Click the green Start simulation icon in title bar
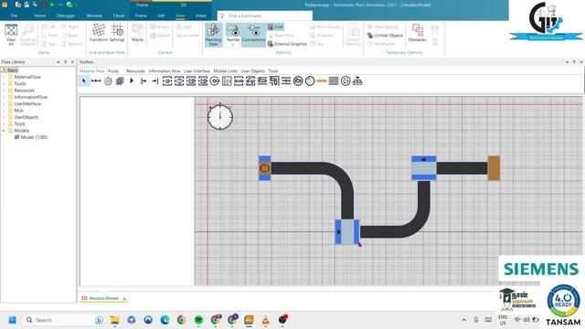 (53, 5)
